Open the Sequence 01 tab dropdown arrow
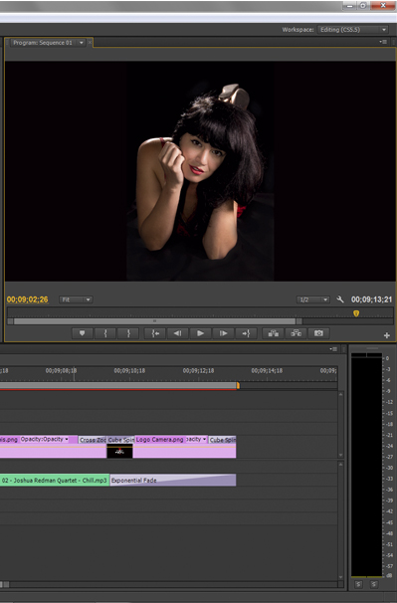Screen dimensions: 397x603 pos(82,43)
